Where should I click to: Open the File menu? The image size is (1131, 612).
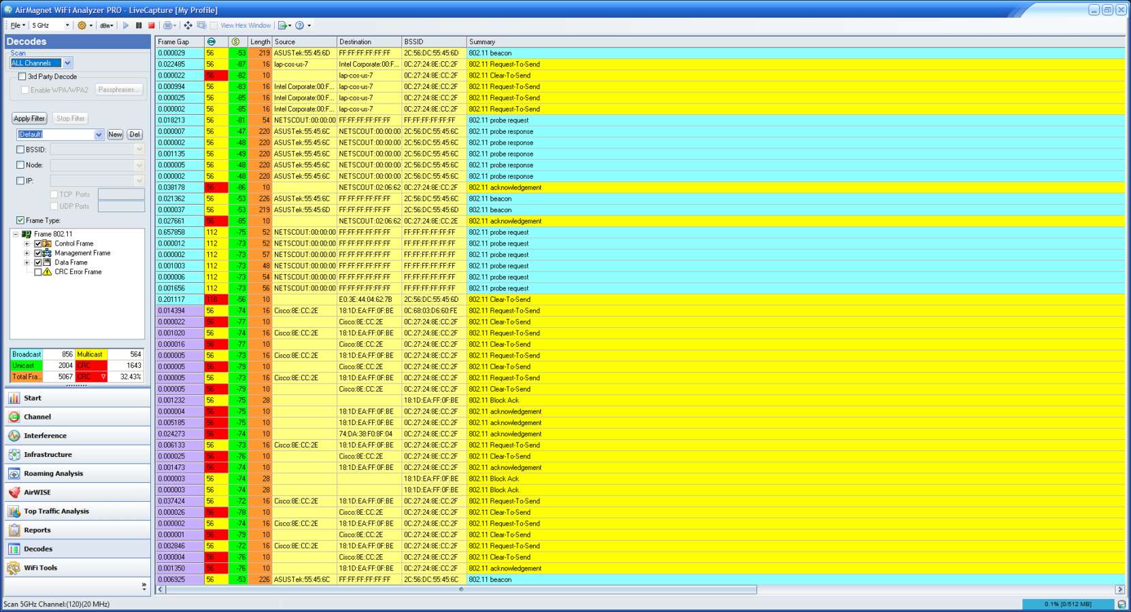[18, 25]
